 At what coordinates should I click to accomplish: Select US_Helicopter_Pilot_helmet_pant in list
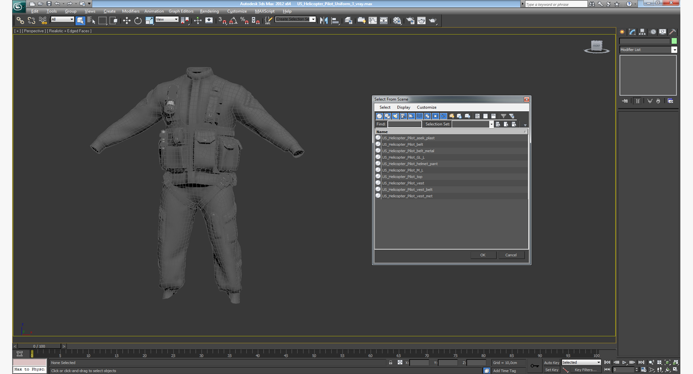click(410, 164)
